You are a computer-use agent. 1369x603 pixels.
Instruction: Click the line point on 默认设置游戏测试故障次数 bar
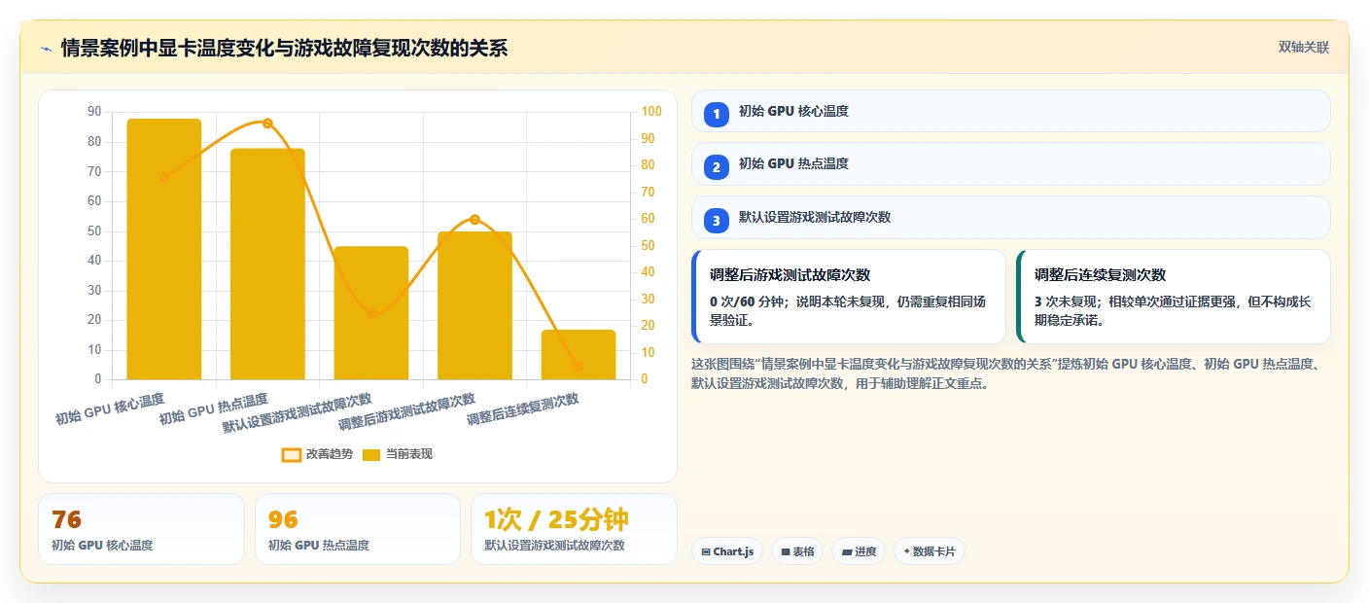(x=371, y=313)
